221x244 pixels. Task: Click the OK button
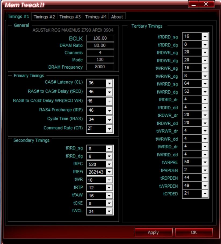point(194,232)
